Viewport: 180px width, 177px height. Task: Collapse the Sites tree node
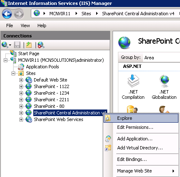13,73
